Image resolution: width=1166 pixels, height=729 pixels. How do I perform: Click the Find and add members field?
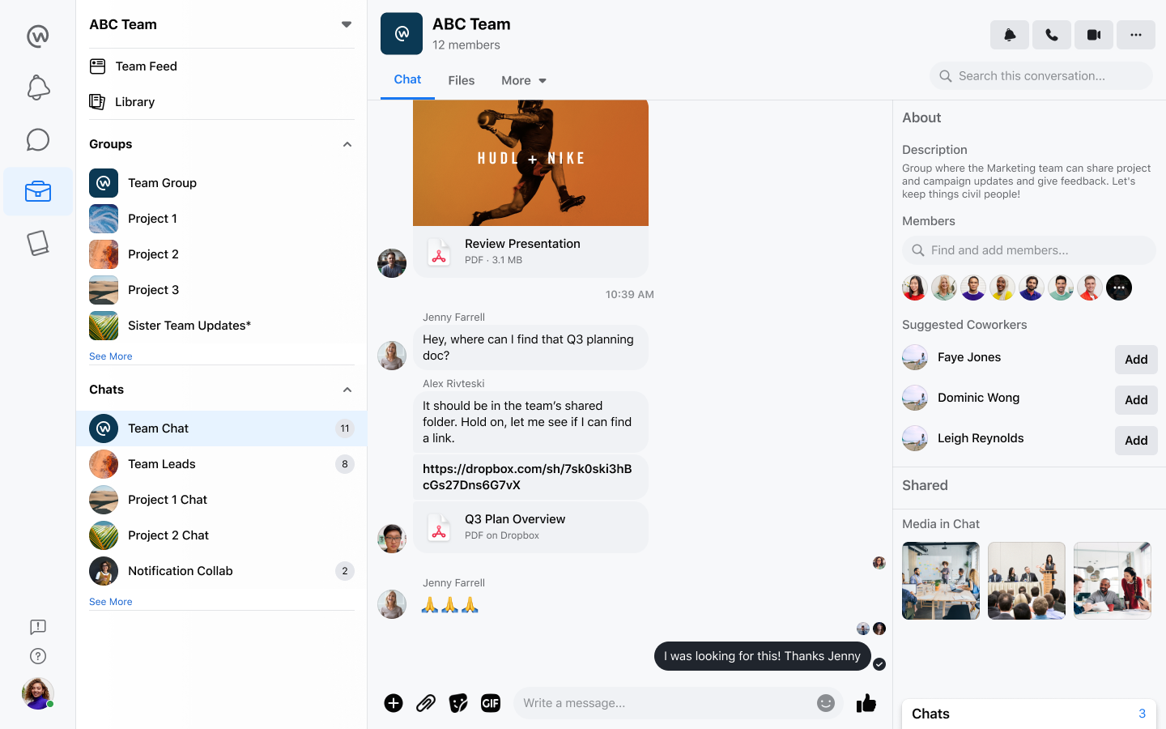pos(1029,250)
